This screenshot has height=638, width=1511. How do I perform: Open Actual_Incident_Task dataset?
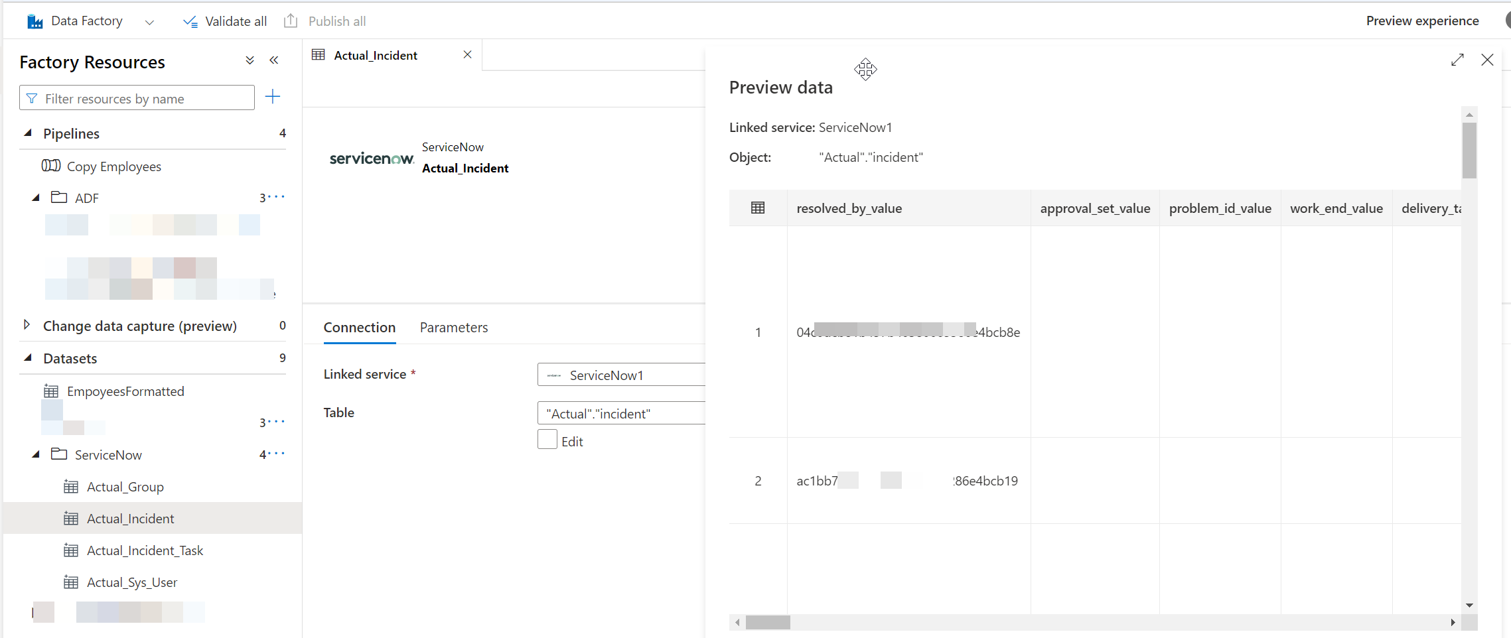click(x=145, y=550)
